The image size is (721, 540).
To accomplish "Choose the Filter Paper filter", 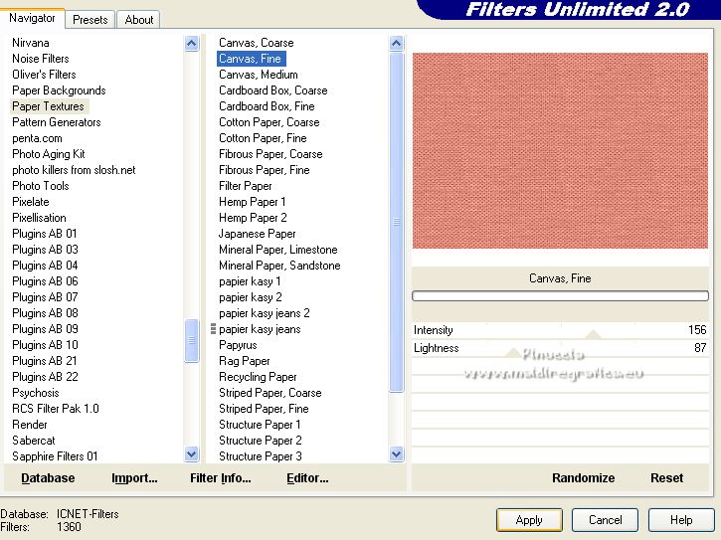I will (245, 186).
